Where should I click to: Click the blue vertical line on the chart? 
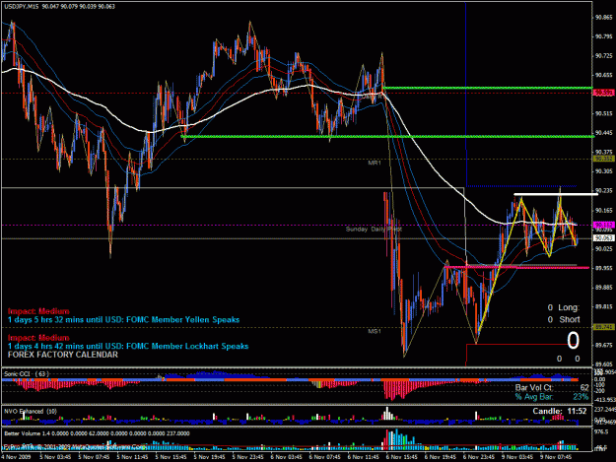[465, 95]
